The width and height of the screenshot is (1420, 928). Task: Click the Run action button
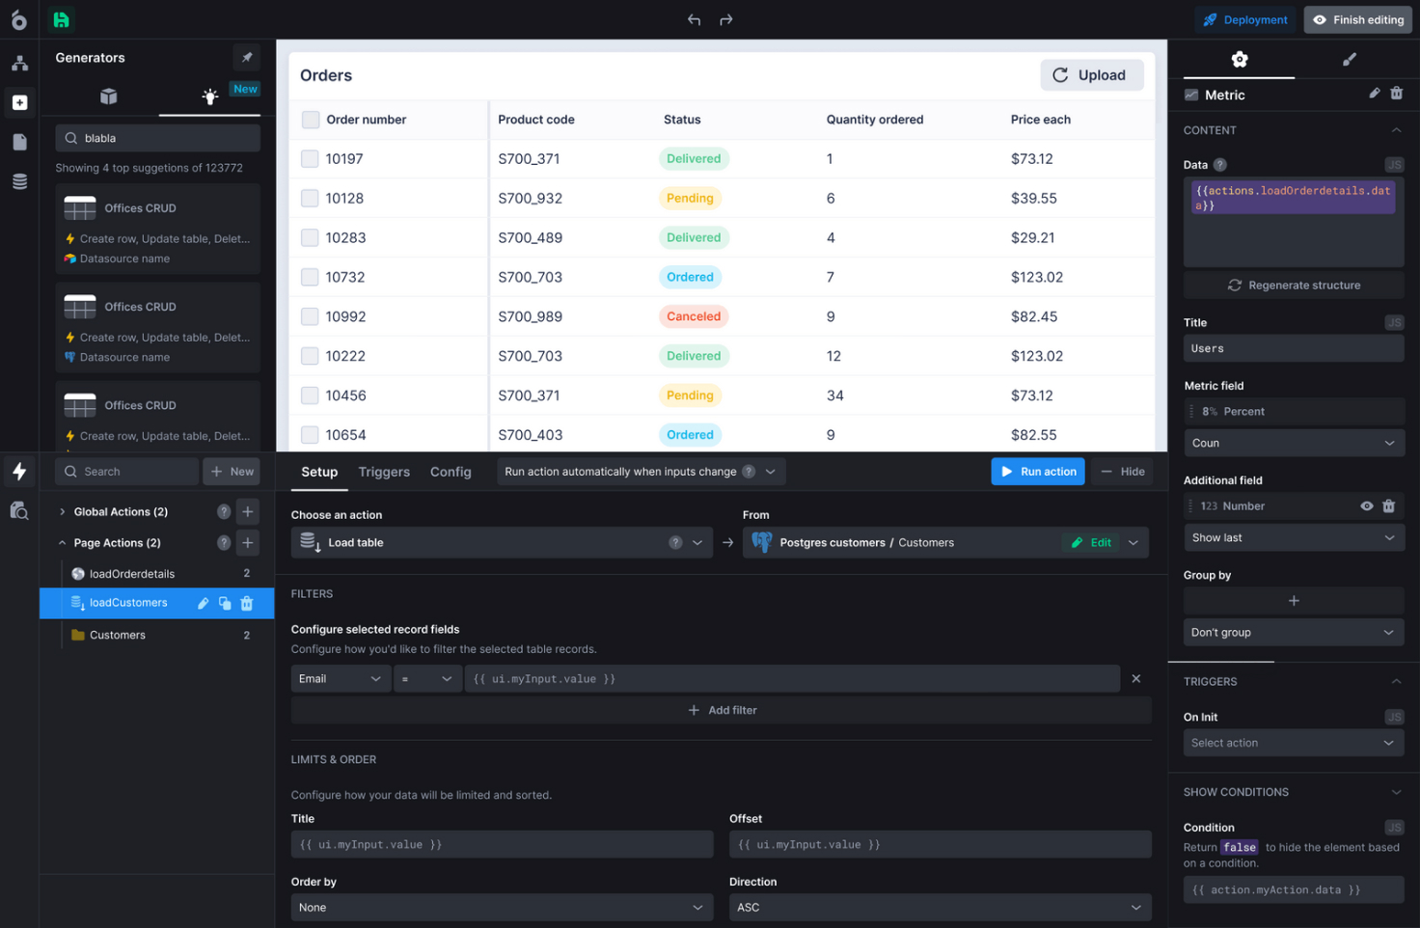tap(1037, 471)
